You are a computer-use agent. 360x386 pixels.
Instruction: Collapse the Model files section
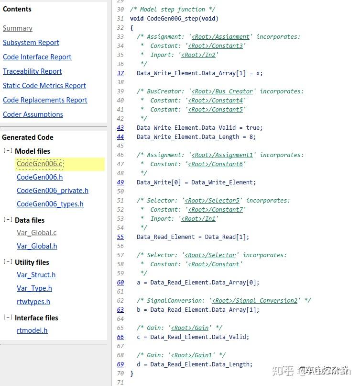click(x=8, y=151)
